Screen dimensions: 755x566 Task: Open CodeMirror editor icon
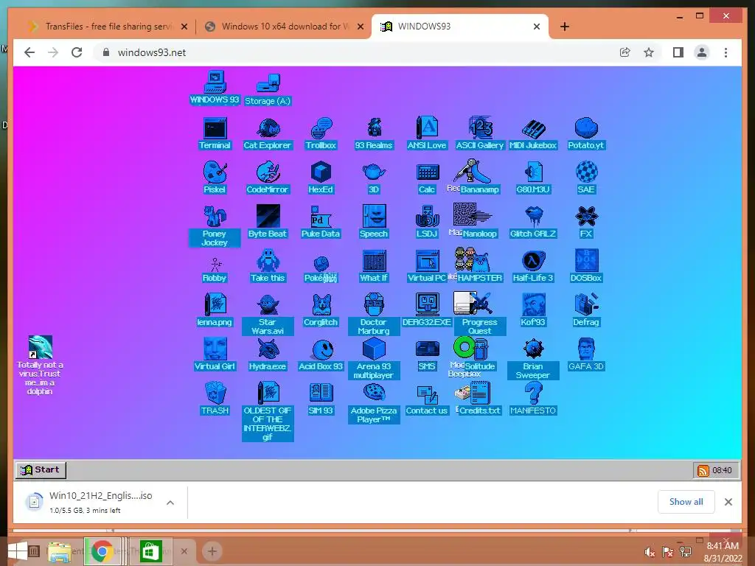268,178
